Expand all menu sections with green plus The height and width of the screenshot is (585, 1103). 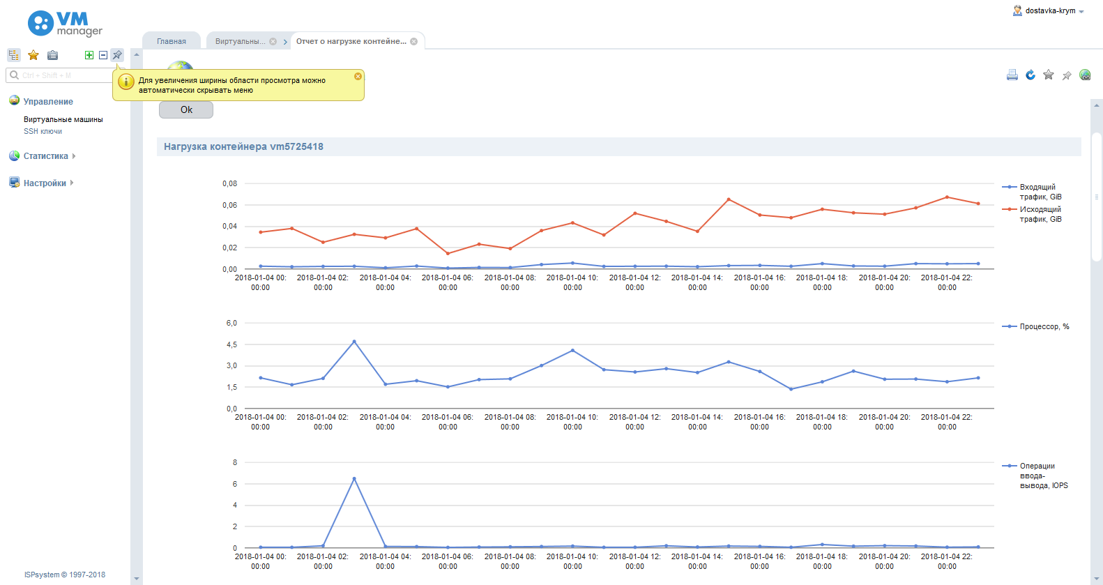pos(89,55)
